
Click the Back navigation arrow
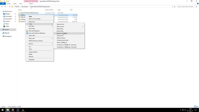coord(2,7)
